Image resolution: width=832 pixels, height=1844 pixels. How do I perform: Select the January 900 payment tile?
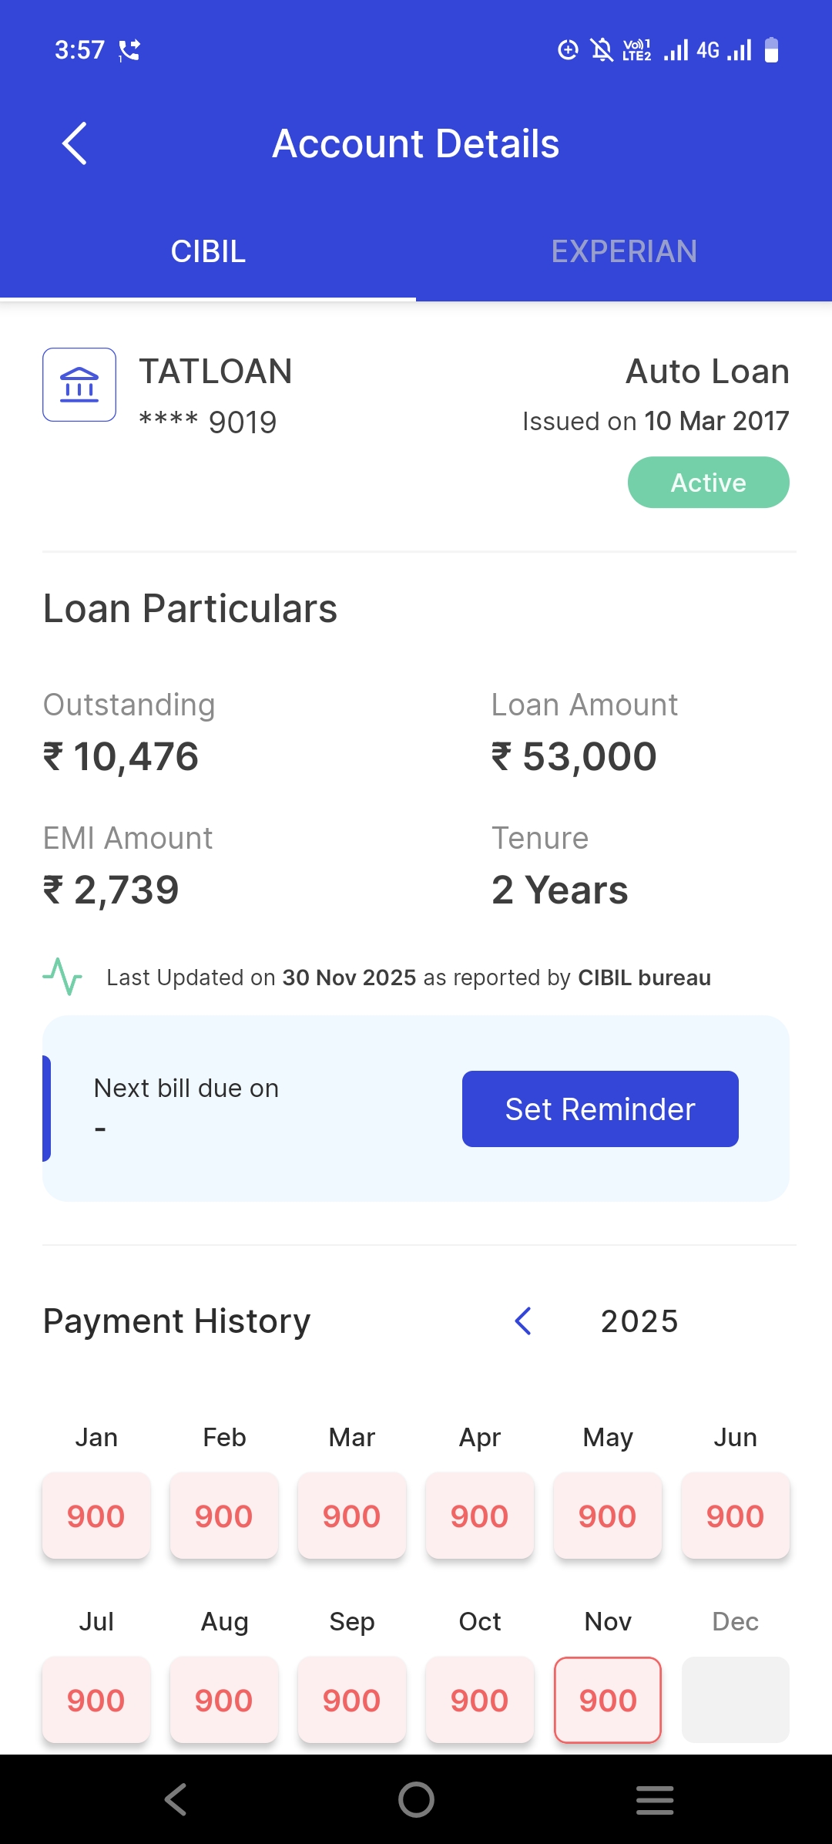96,1516
